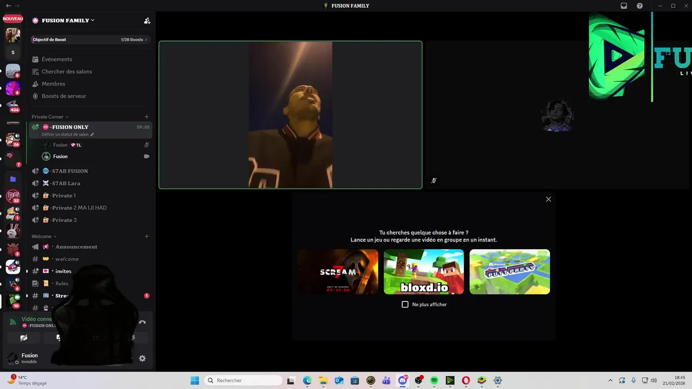
Task: Click the pencil icon next to salon status
Action: coord(92,135)
